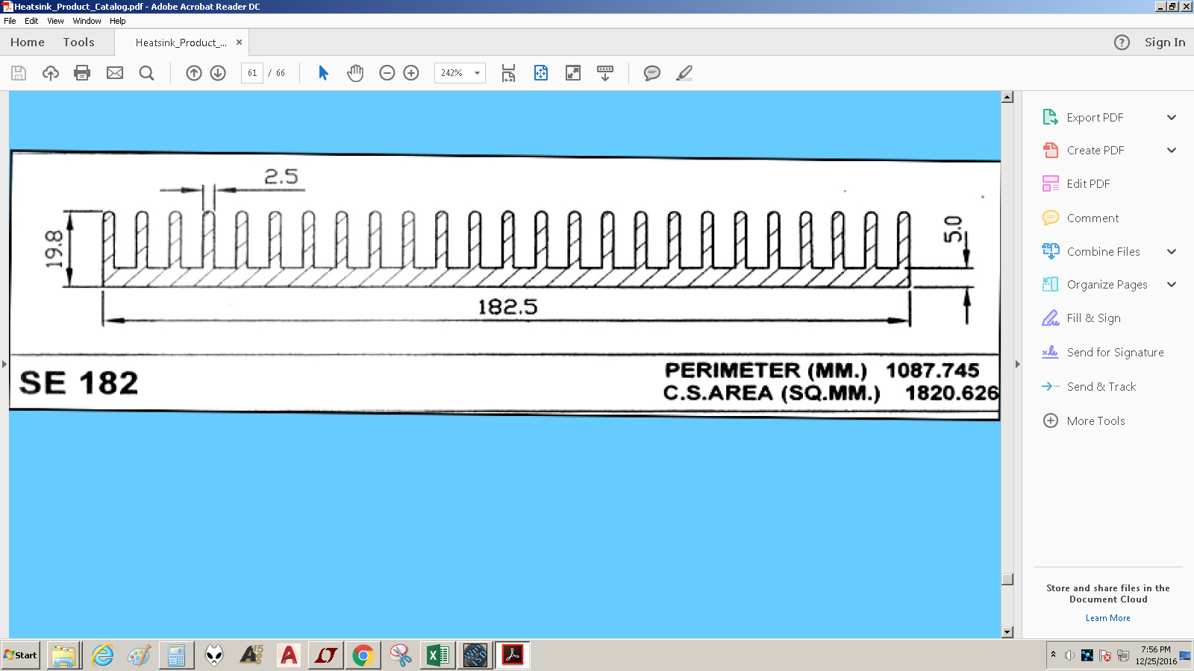1194x671 pixels.
Task: Open the Organize Pages tool
Action: [x=1095, y=284]
